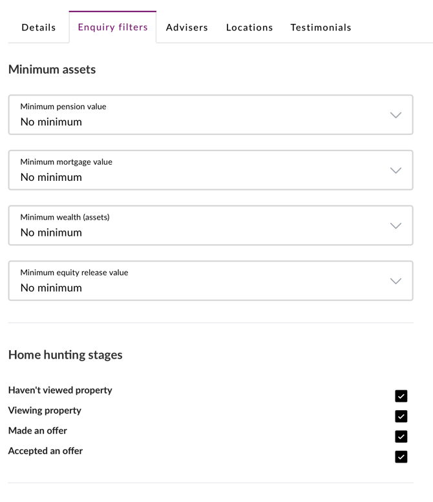Viewport: 433px width, 502px height.
Task: Uncheck the Haven't viewed property checkbox
Action: point(401,396)
